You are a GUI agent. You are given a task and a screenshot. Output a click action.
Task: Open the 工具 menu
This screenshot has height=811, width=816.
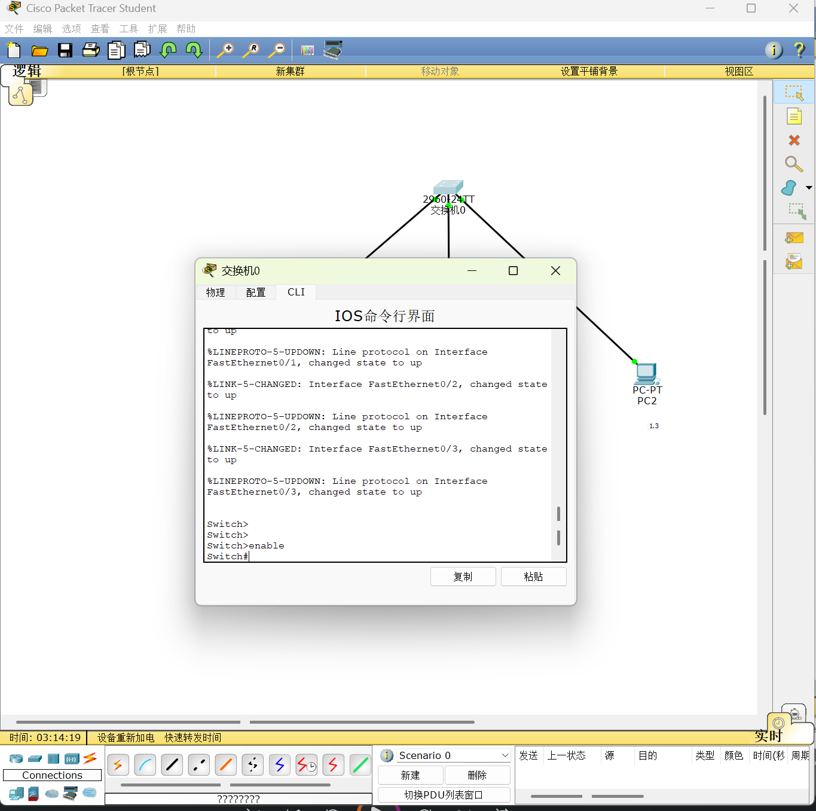129,29
